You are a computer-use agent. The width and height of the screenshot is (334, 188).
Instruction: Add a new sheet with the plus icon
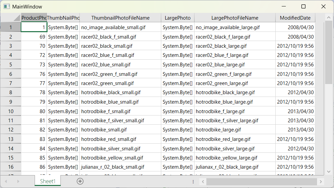[x=80, y=181]
